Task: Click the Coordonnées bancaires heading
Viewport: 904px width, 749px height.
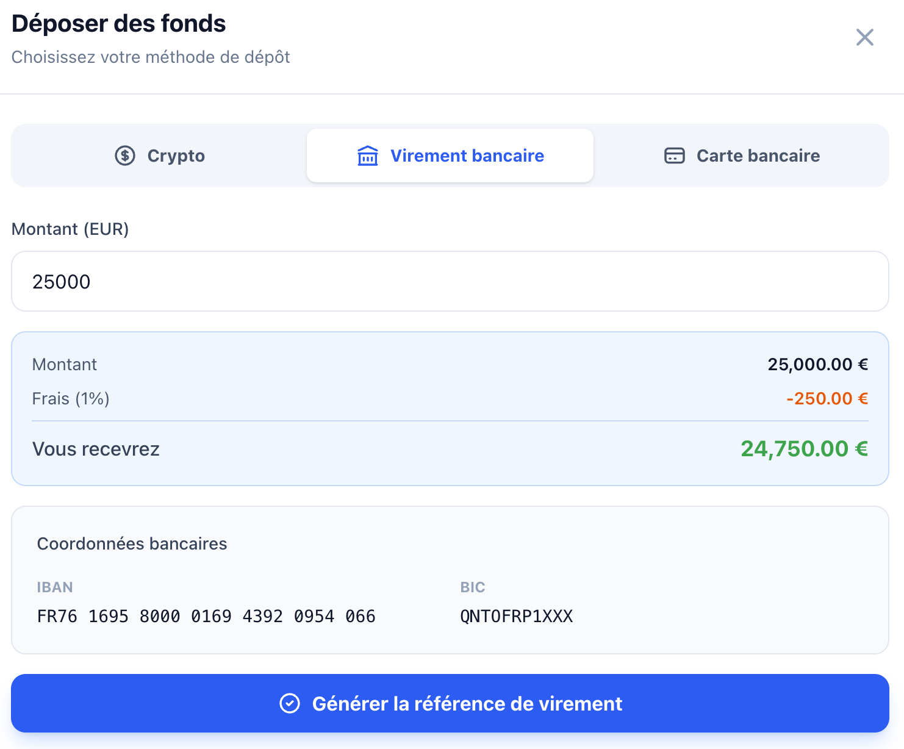Action: click(x=132, y=543)
